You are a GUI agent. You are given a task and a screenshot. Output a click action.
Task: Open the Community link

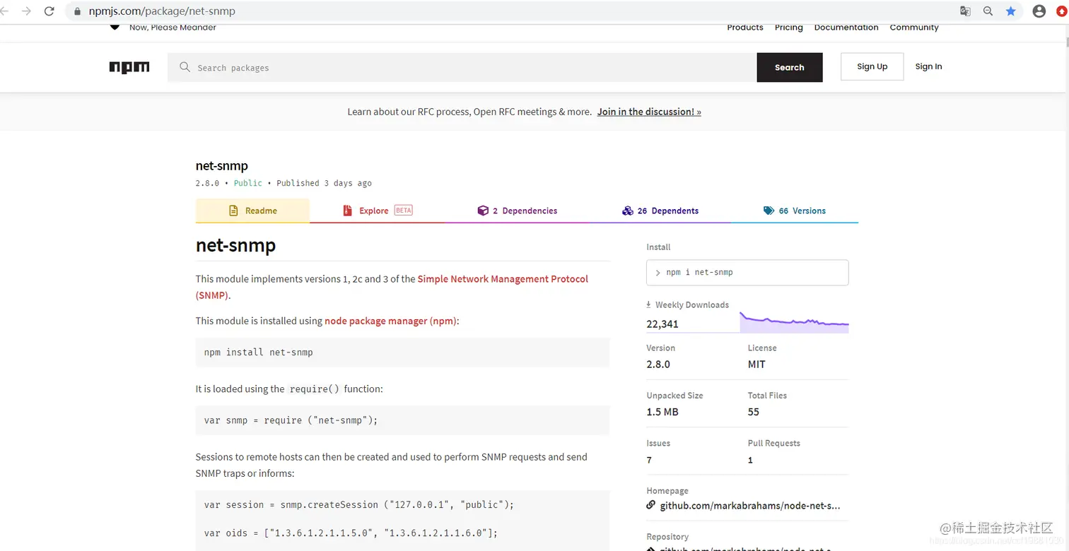tap(914, 28)
